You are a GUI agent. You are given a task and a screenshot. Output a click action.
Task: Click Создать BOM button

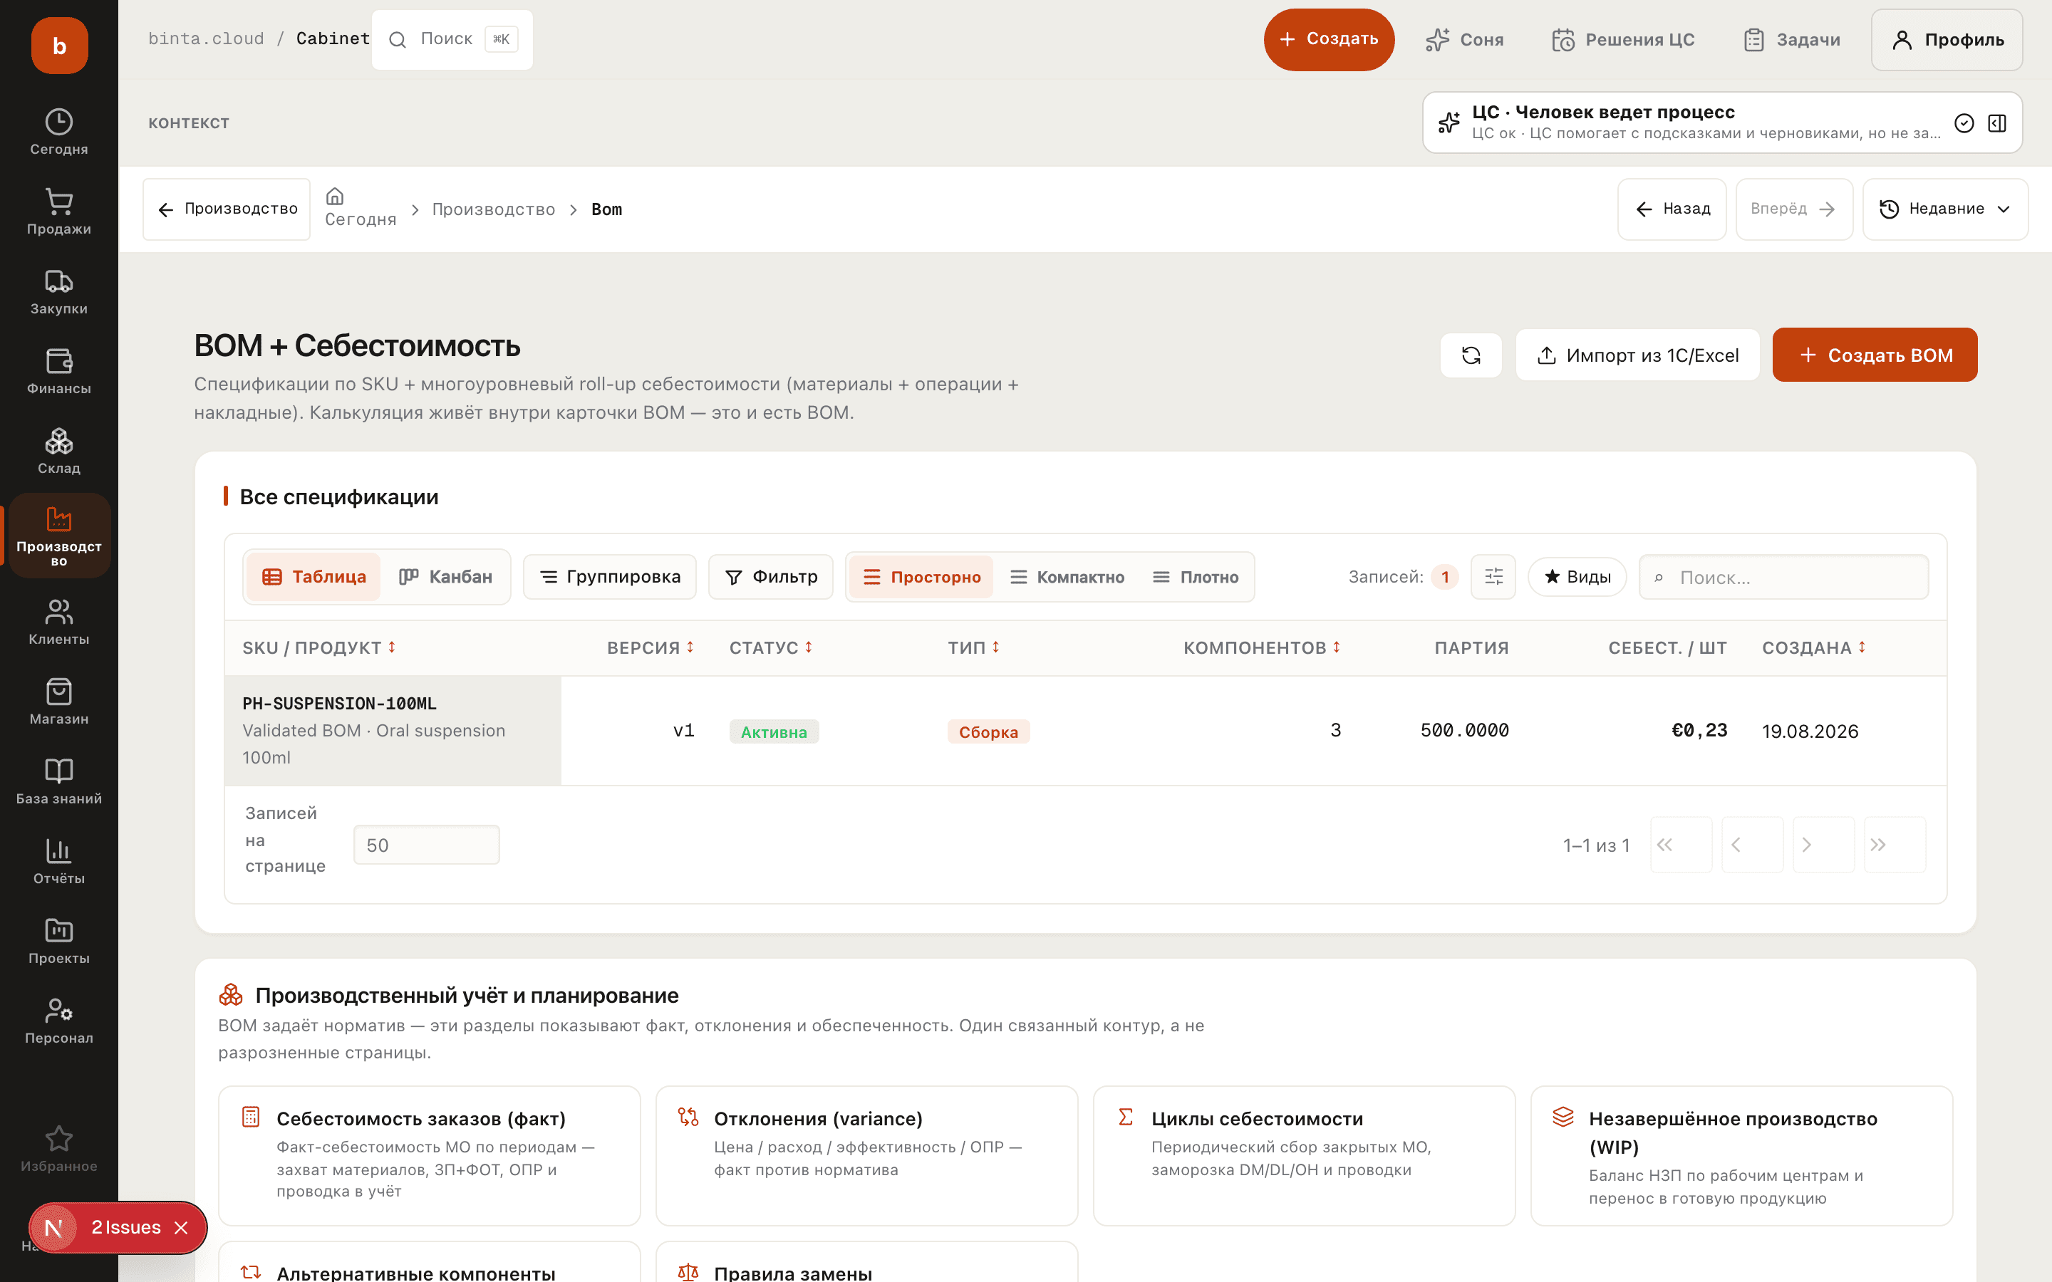1875,355
